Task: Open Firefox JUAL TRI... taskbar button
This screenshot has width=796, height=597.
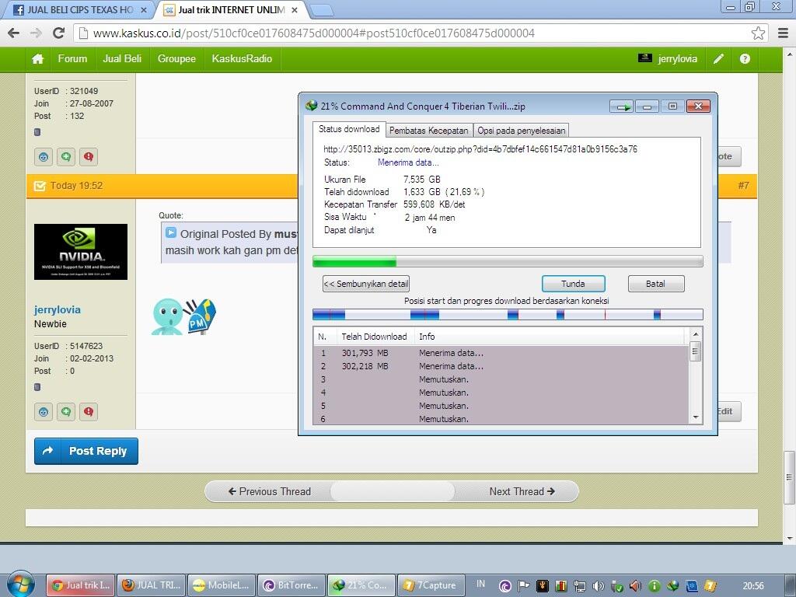Action: (x=152, y=585)
